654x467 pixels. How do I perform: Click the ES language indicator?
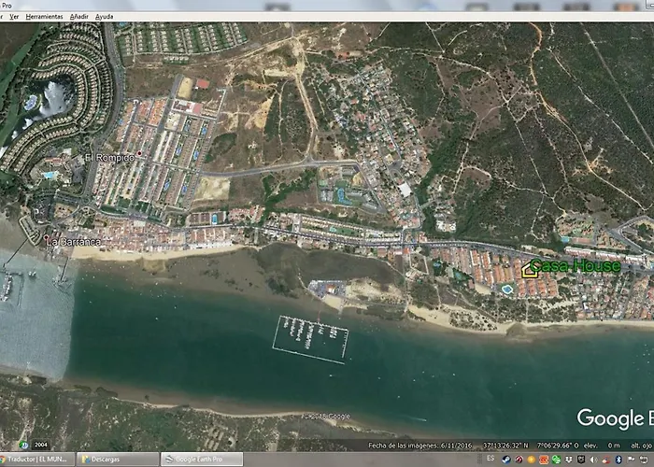490,459
